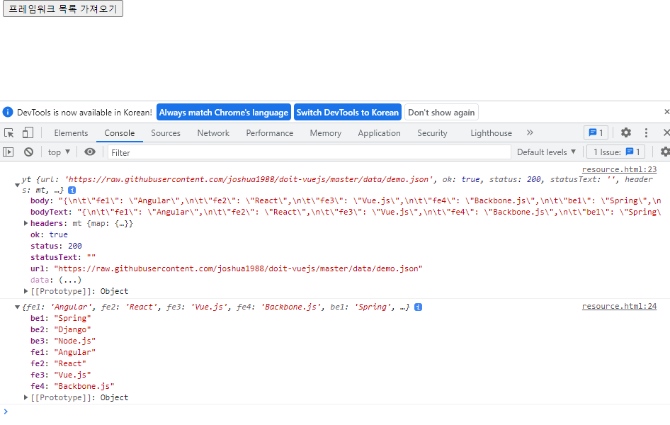The width and height of the screenshot is (670, 425).
Task: Select the be1: "Spring" row
Action: (x=61, y=318)
